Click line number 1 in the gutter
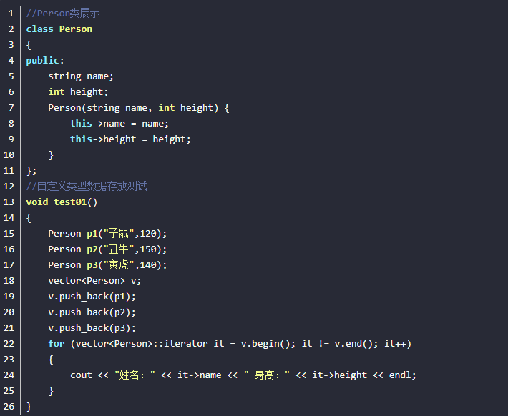This screenshot has height=416, width=508. pos(11,14)
